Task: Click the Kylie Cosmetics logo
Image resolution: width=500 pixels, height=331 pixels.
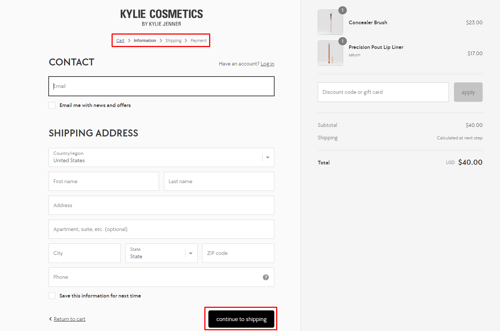Action: point(162,18)
